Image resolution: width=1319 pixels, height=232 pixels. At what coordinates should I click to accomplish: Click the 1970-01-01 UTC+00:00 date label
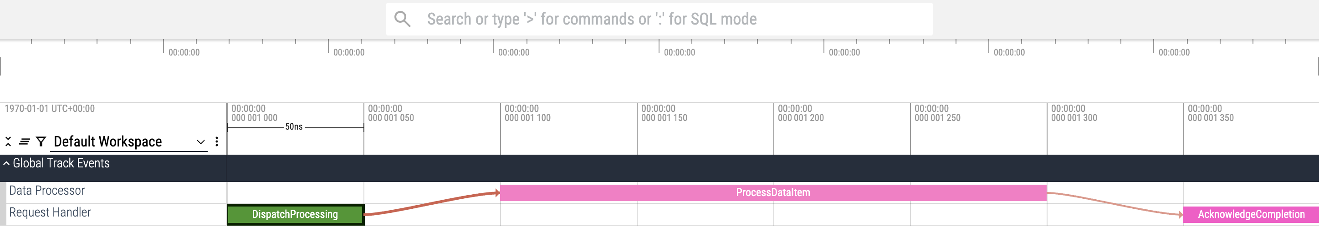click(50, 109)
